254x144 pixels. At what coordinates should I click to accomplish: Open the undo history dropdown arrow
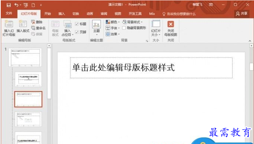coord(20,5)
